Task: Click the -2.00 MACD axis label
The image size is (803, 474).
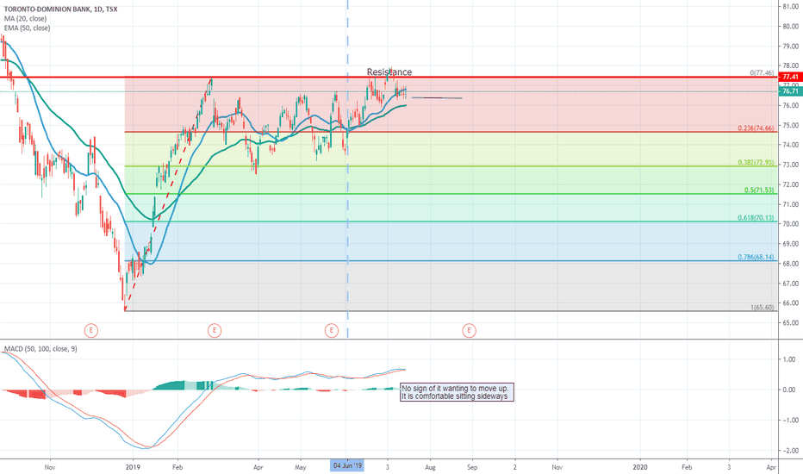Action: [791, 451]
